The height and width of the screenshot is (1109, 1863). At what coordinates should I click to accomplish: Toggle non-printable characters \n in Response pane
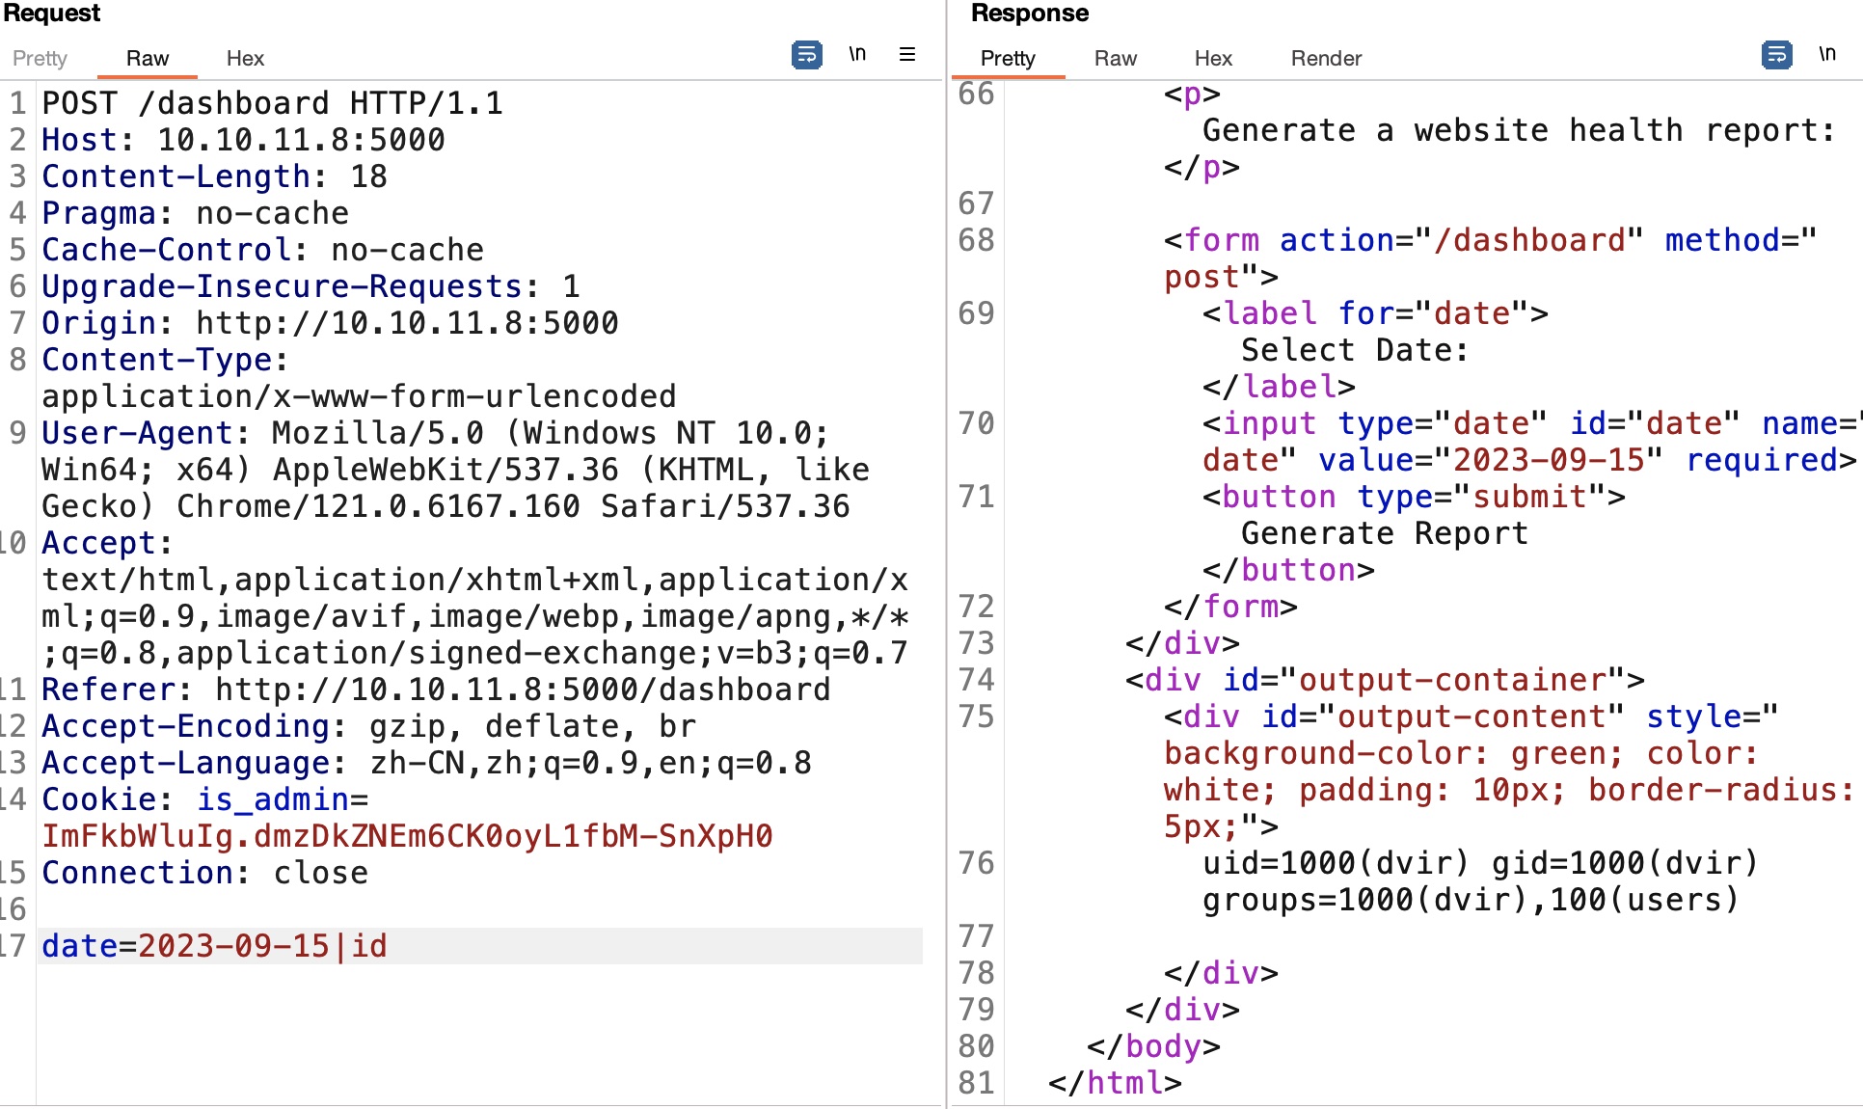(1827, 55)
